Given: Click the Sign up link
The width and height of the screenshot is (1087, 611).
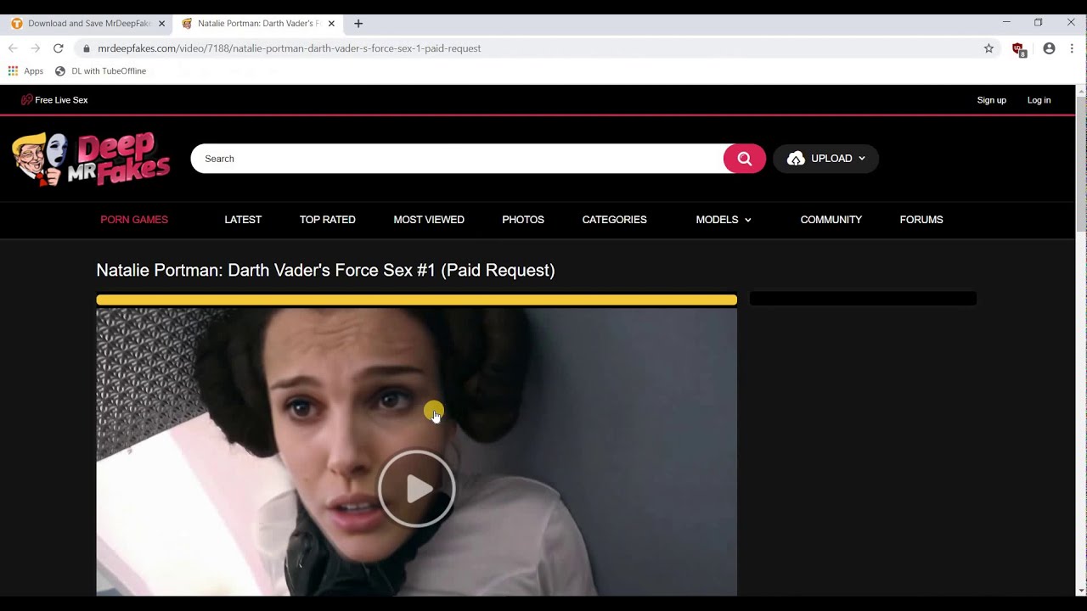Looking at the screenshot, I should point(992,100).
